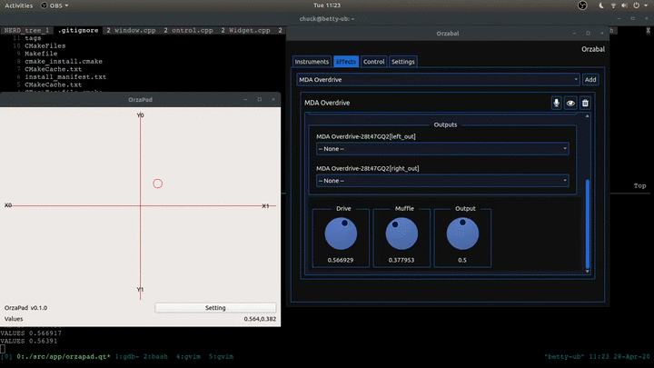The width and height of the screenshot is (654, 368).
Task: Open the left_out output dropdown
Action: tap(442, 149)
